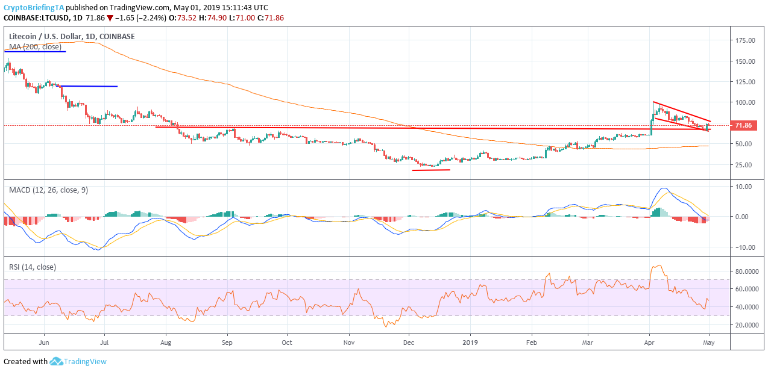Click the 71.86 current price label
The image size is (768, 372).
(743, 125)
